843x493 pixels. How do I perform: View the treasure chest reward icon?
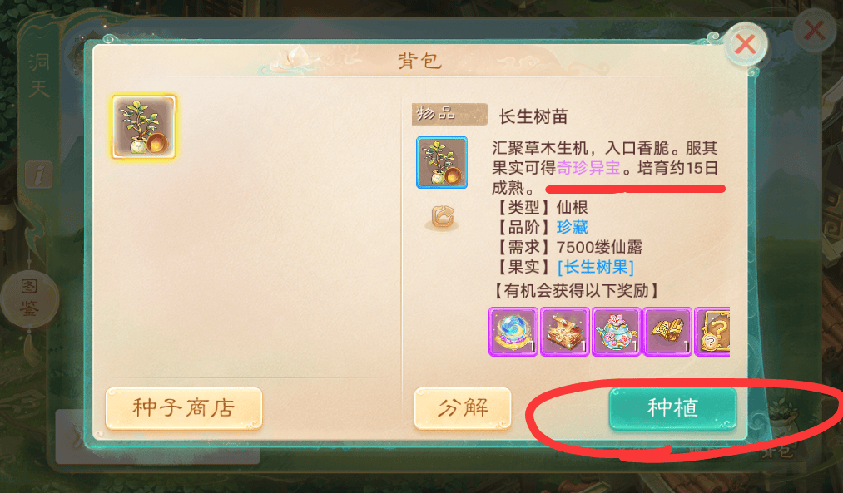pos(565,332)
